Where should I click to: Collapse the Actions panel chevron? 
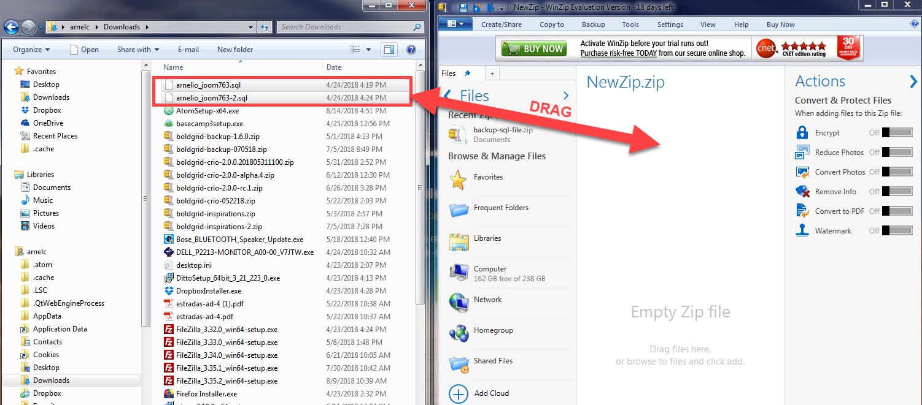point(913,81)
